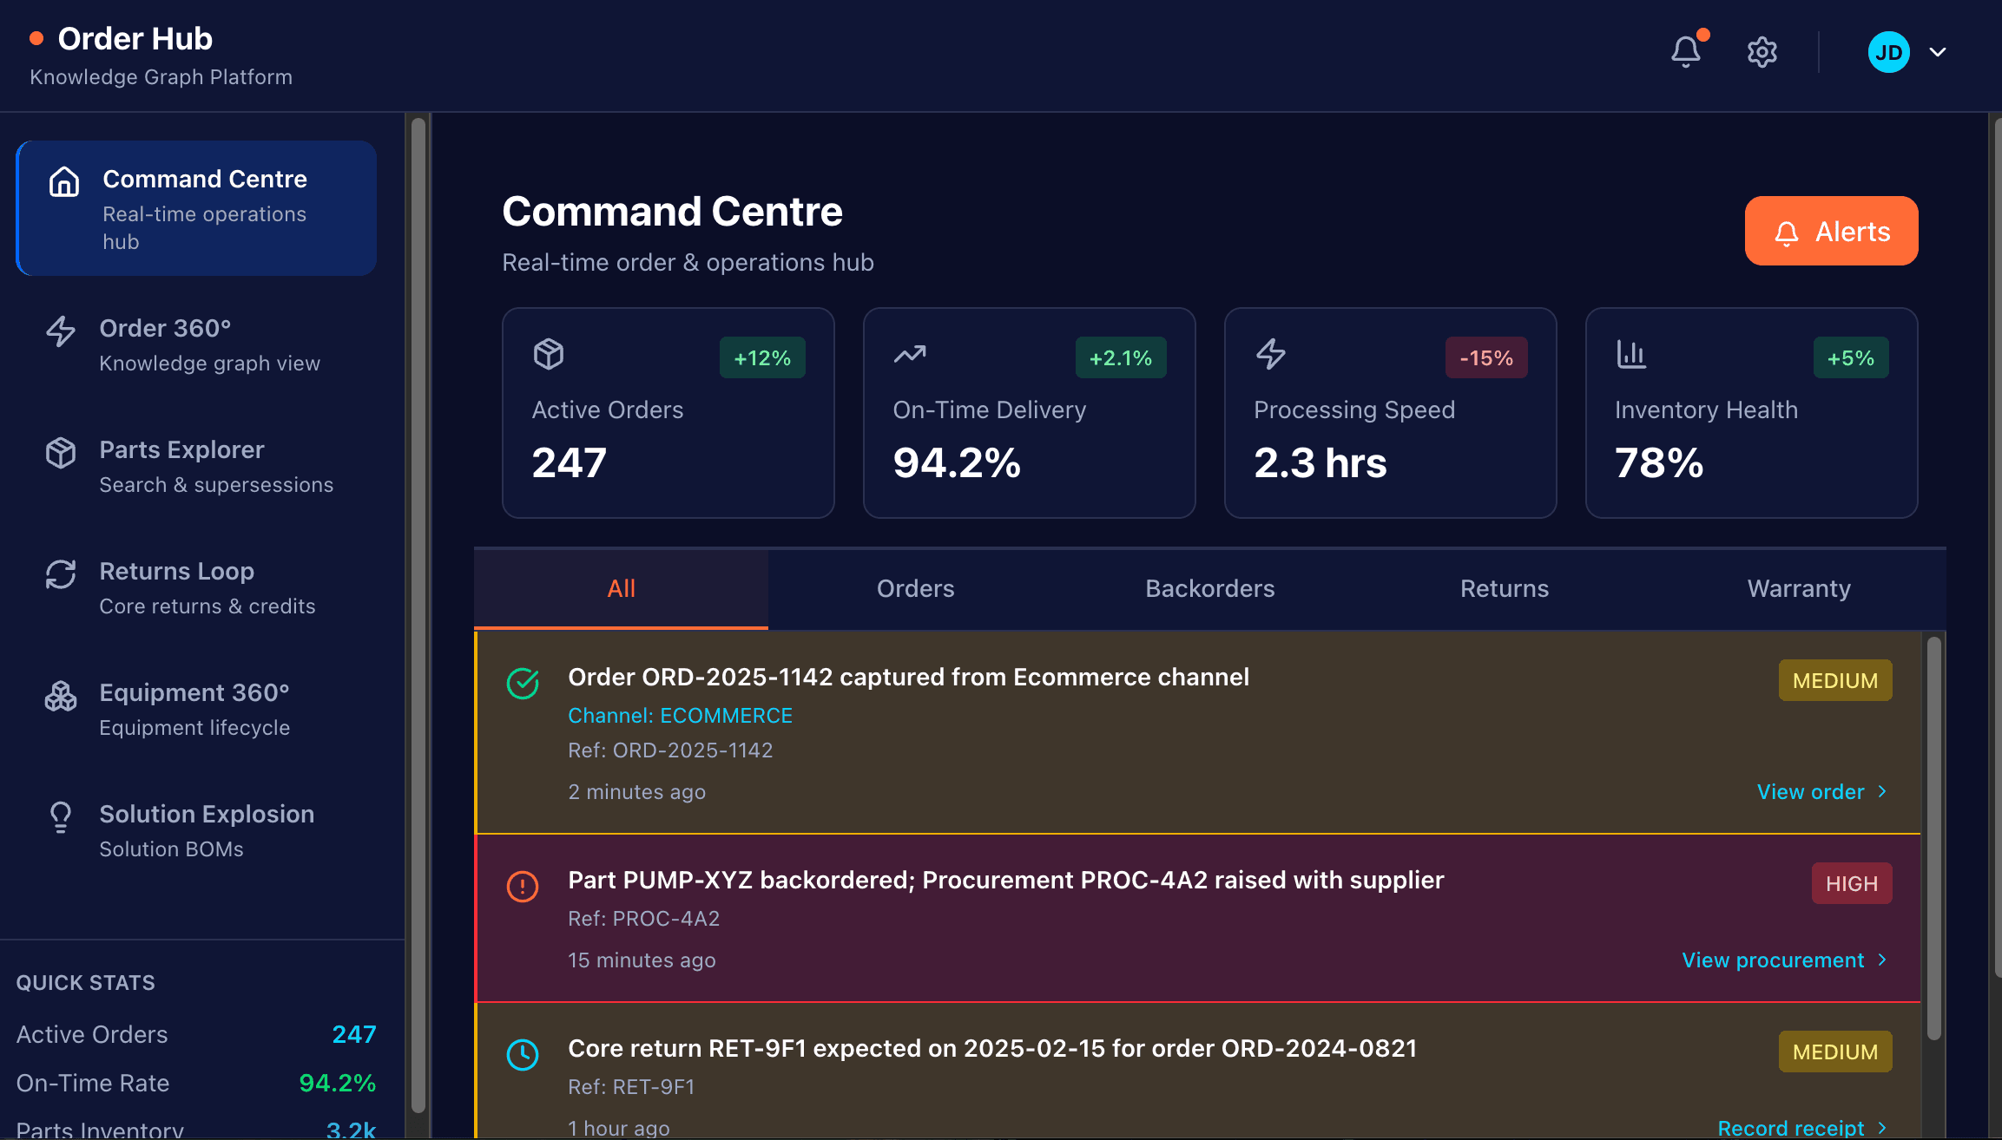The height and width of the screenshot is (1140, 2002).
Task: Click the Order Hub logo title
Action: pyautogui.click(x=135, y=39)
